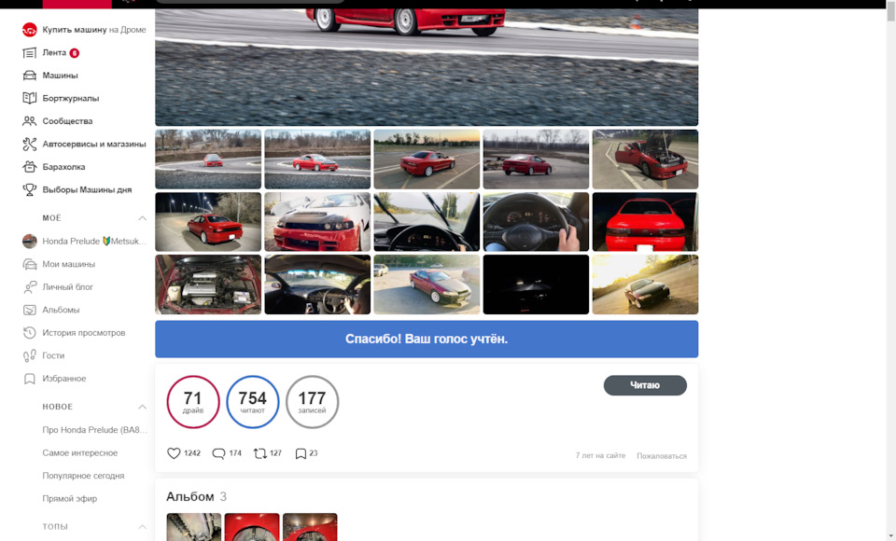Collapse the НОВОЕ sidebar section
The image size is (896, 541).
[143, 407]
